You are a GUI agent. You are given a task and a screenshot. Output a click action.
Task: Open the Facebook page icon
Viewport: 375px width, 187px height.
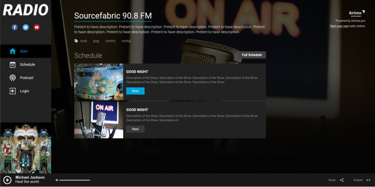15,27
